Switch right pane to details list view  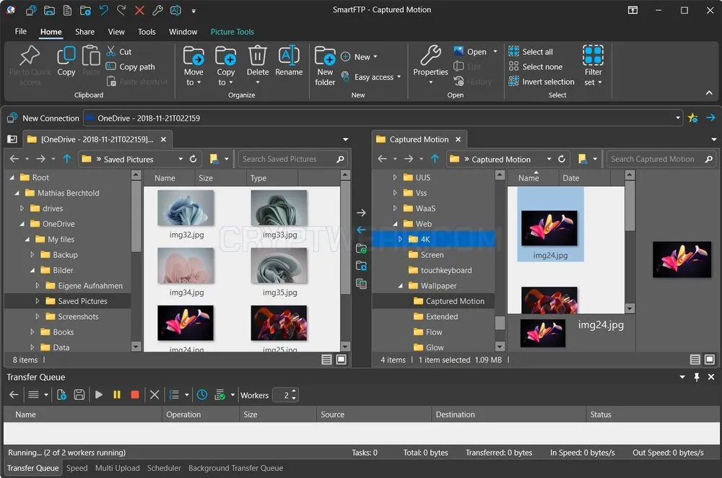click(x=695, y=360)
